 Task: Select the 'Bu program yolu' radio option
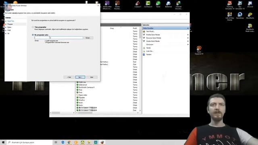pyautogui.click(x=33, y=35)
